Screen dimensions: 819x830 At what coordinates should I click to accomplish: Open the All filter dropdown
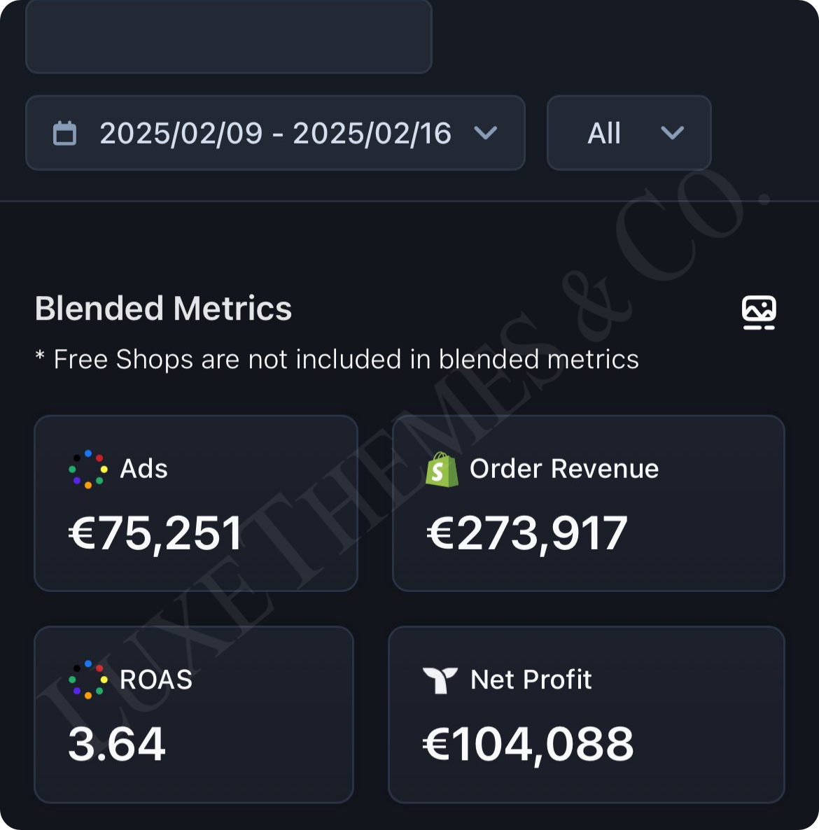click(629, 133)
